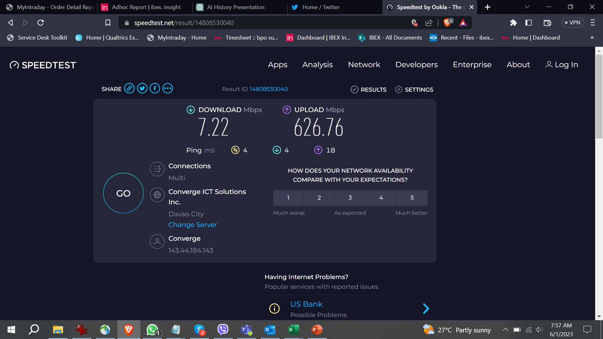Reload the current page
Image resolution: width=603 pixels, height=339 pixels.
coord(41,23)
